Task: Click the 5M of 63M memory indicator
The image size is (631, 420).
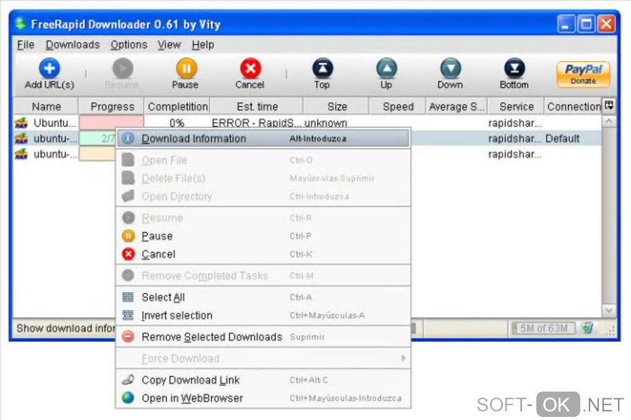Action: 543,329
